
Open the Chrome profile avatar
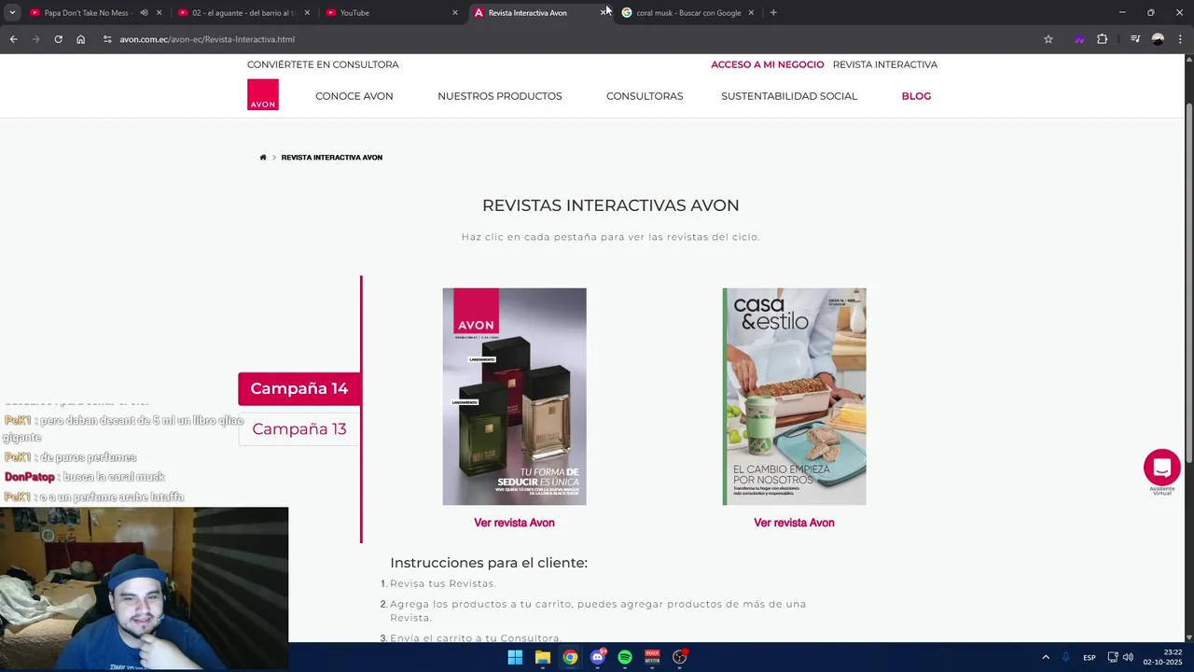click(1158, 39)
